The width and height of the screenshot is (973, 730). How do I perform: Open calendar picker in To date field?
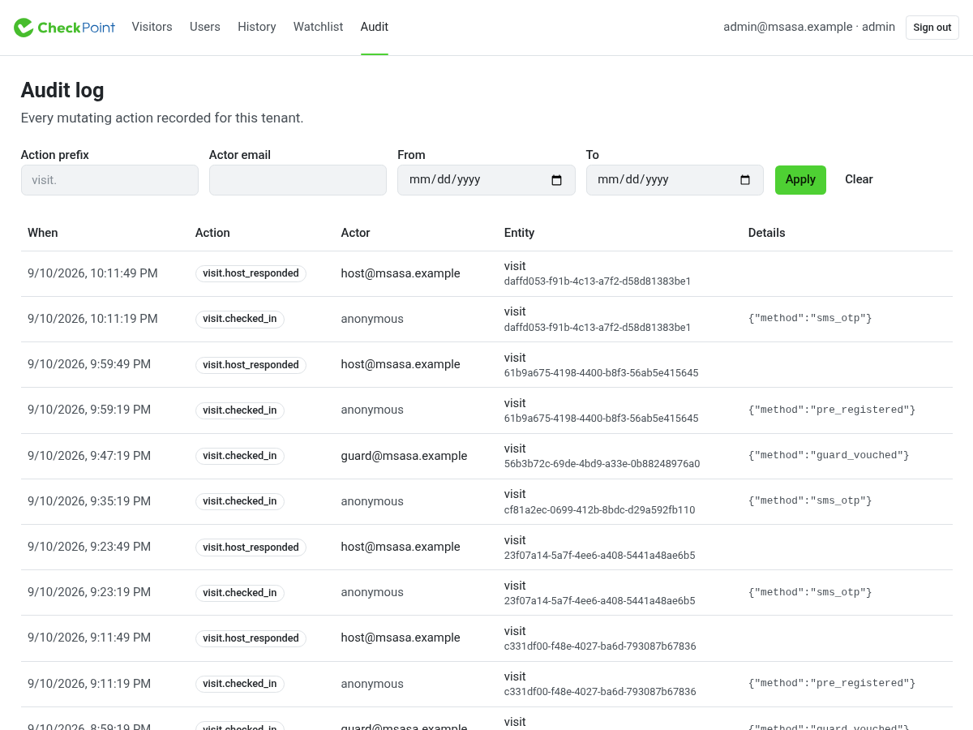[x=745, y=180]
